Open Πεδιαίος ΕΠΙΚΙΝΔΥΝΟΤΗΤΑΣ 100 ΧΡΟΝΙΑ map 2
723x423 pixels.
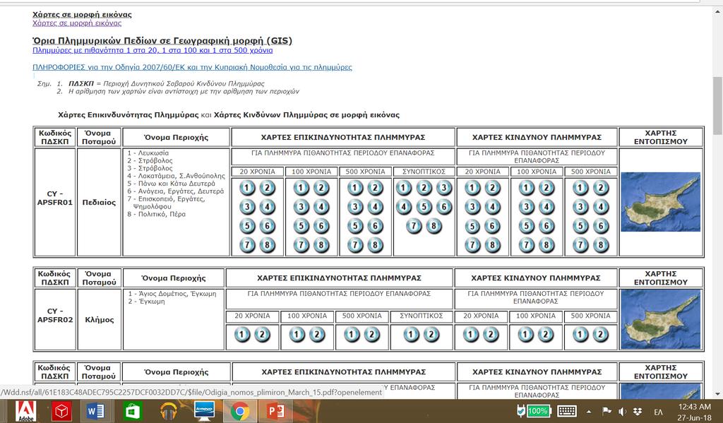coord(321,188)
